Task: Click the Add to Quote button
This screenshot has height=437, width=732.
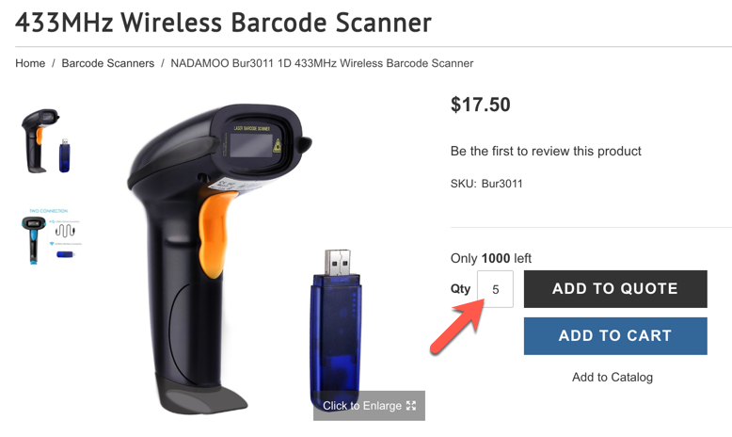Action: coord(615,289)
